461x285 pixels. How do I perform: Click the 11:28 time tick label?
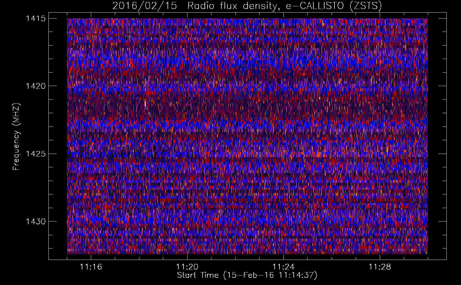click(x=380, y=267)
